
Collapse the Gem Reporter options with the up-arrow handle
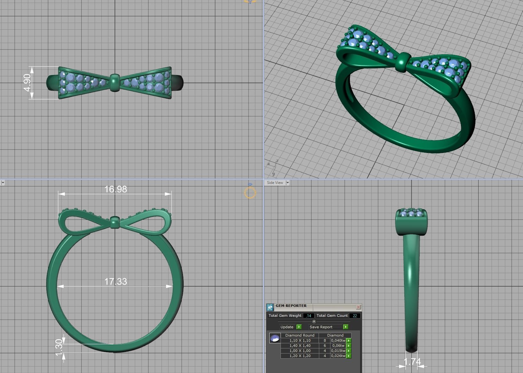click(314, 321)
